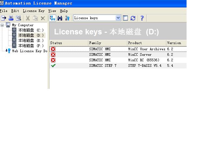Click the Paste clipboard icon

[x=35, y=18]
